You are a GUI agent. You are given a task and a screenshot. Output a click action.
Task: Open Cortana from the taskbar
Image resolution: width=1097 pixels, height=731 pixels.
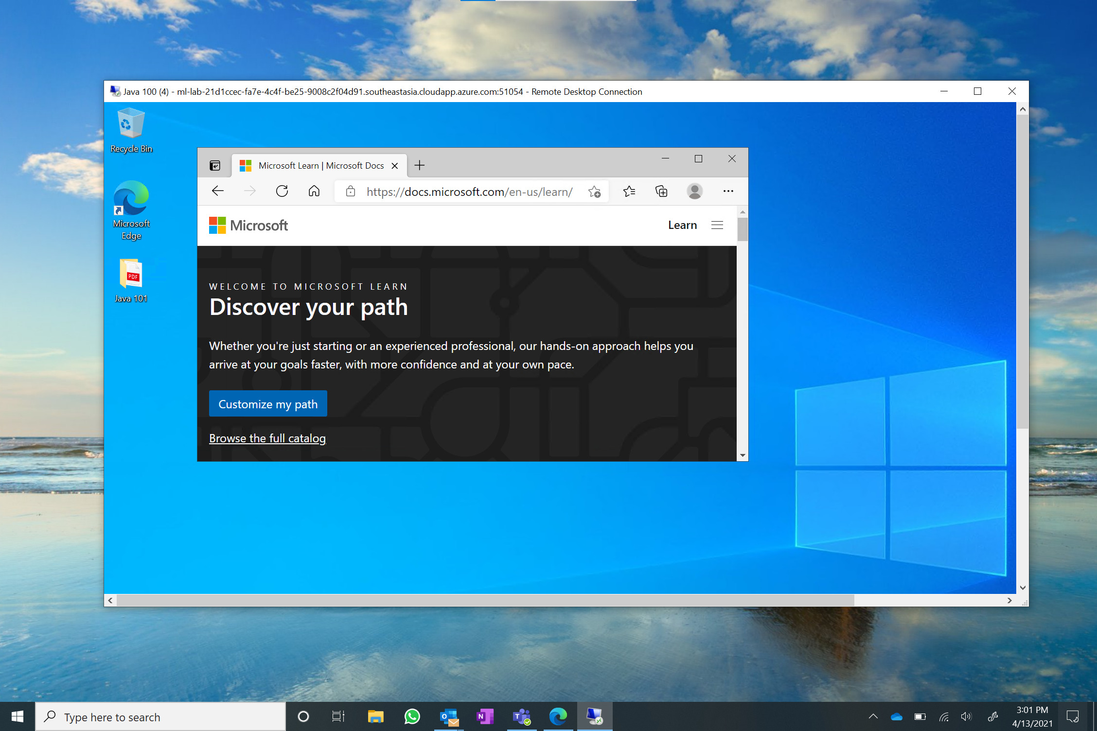coord(303,716)
